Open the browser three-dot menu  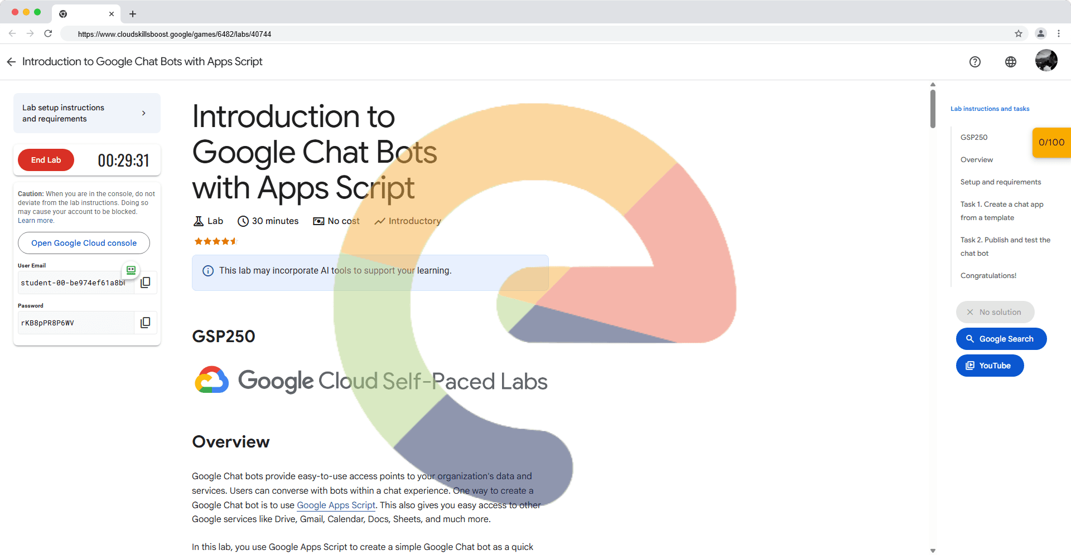coord(1058,34)
